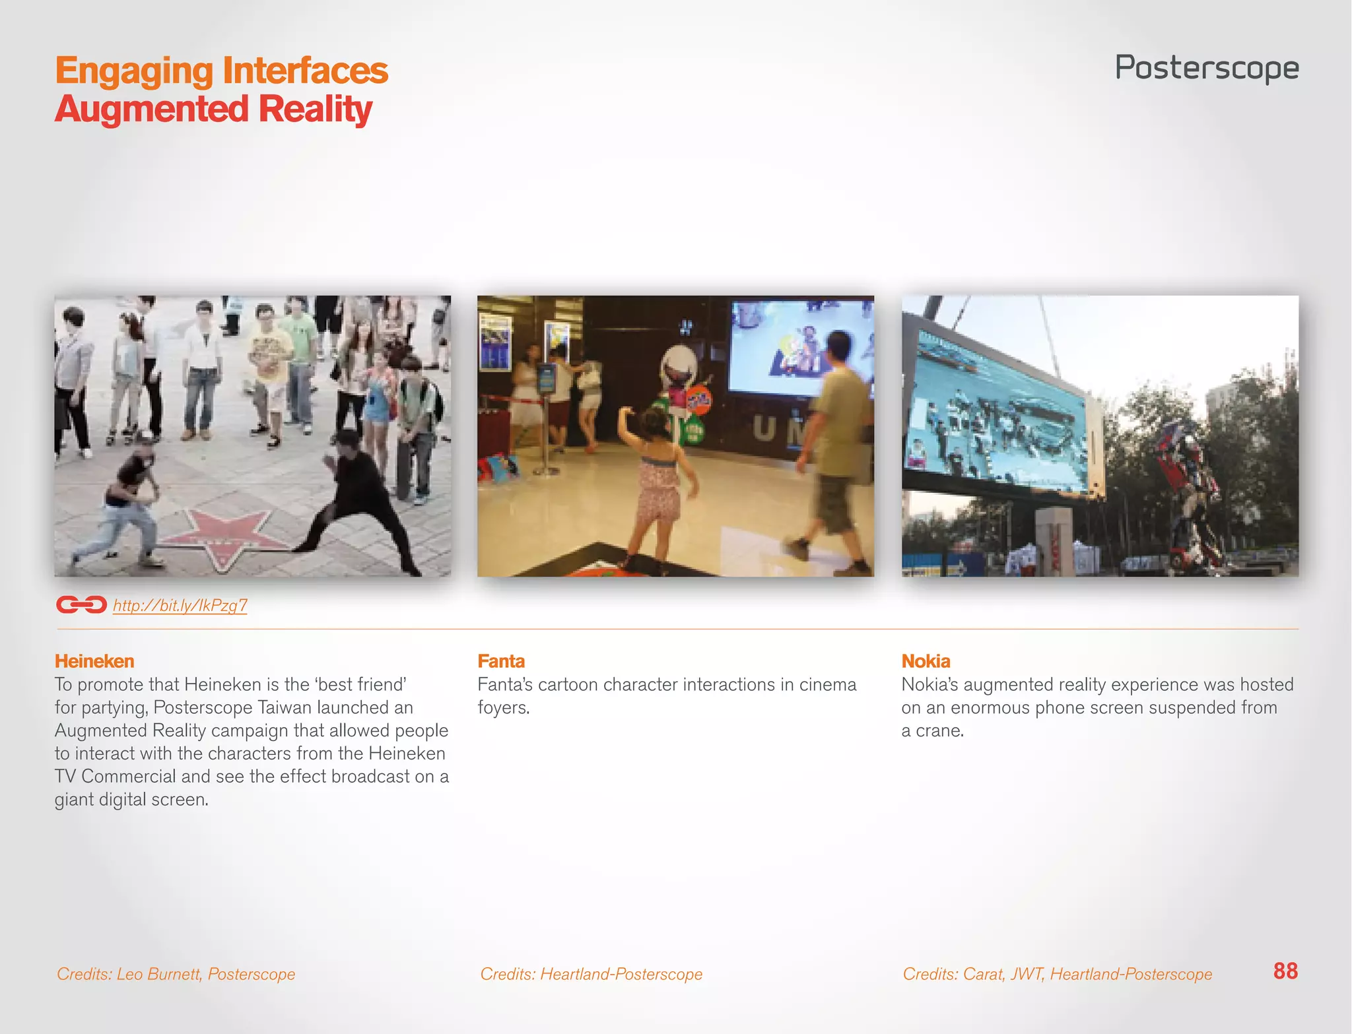Image resolution: width=1352 pixels, height=1034 pixels.
Task: Click the red chain link icon
Action: tap(81, 604)
